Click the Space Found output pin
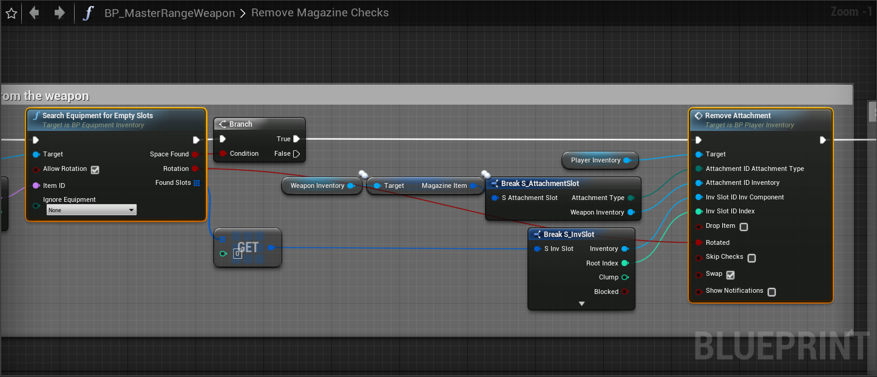This screenshot has height=377, width=877. (195, 154)
